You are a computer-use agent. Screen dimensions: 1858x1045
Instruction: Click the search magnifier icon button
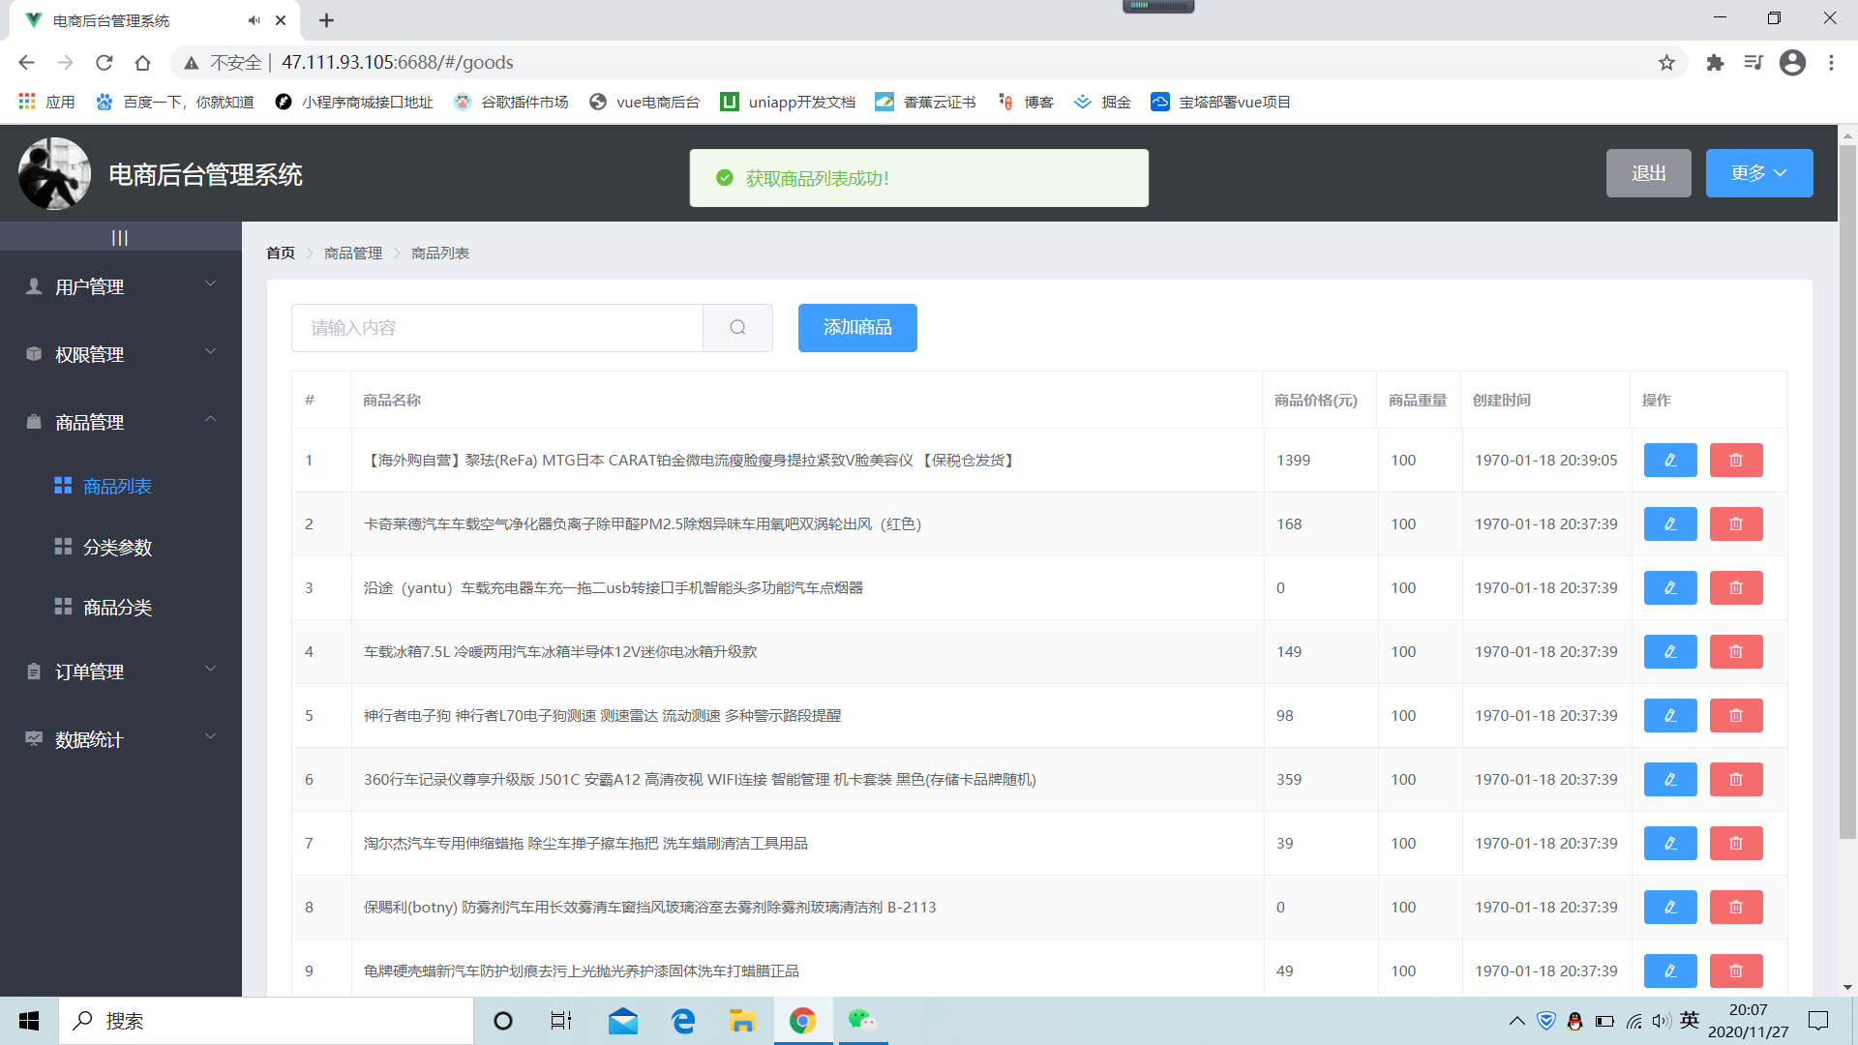click(737, 328)
